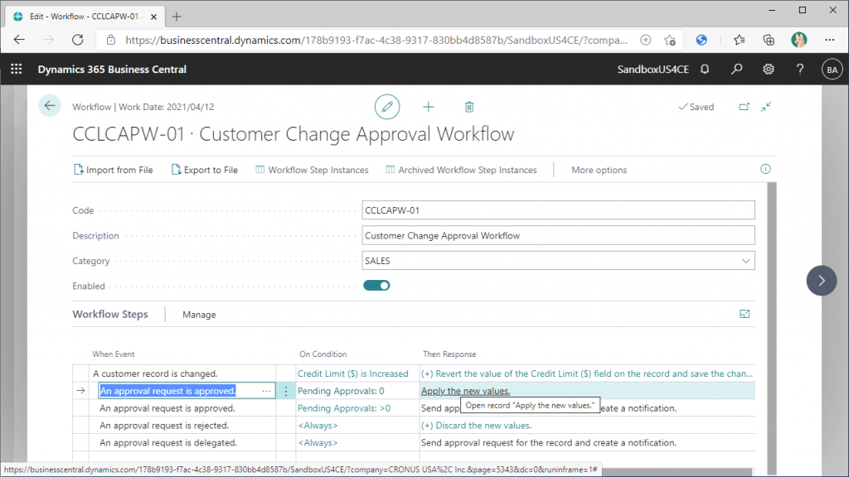Screen dimensions: 849x477
Task: Create a new workflow with the plus icon
Action: pyautogui.click(x=429, y=107)
